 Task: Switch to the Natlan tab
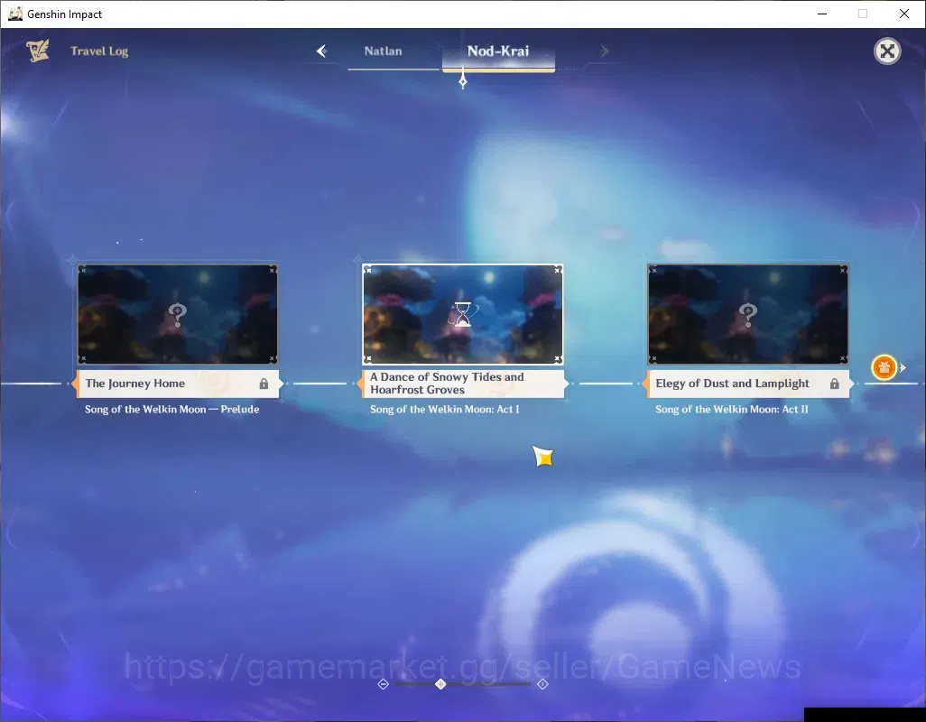click(383, 51)
